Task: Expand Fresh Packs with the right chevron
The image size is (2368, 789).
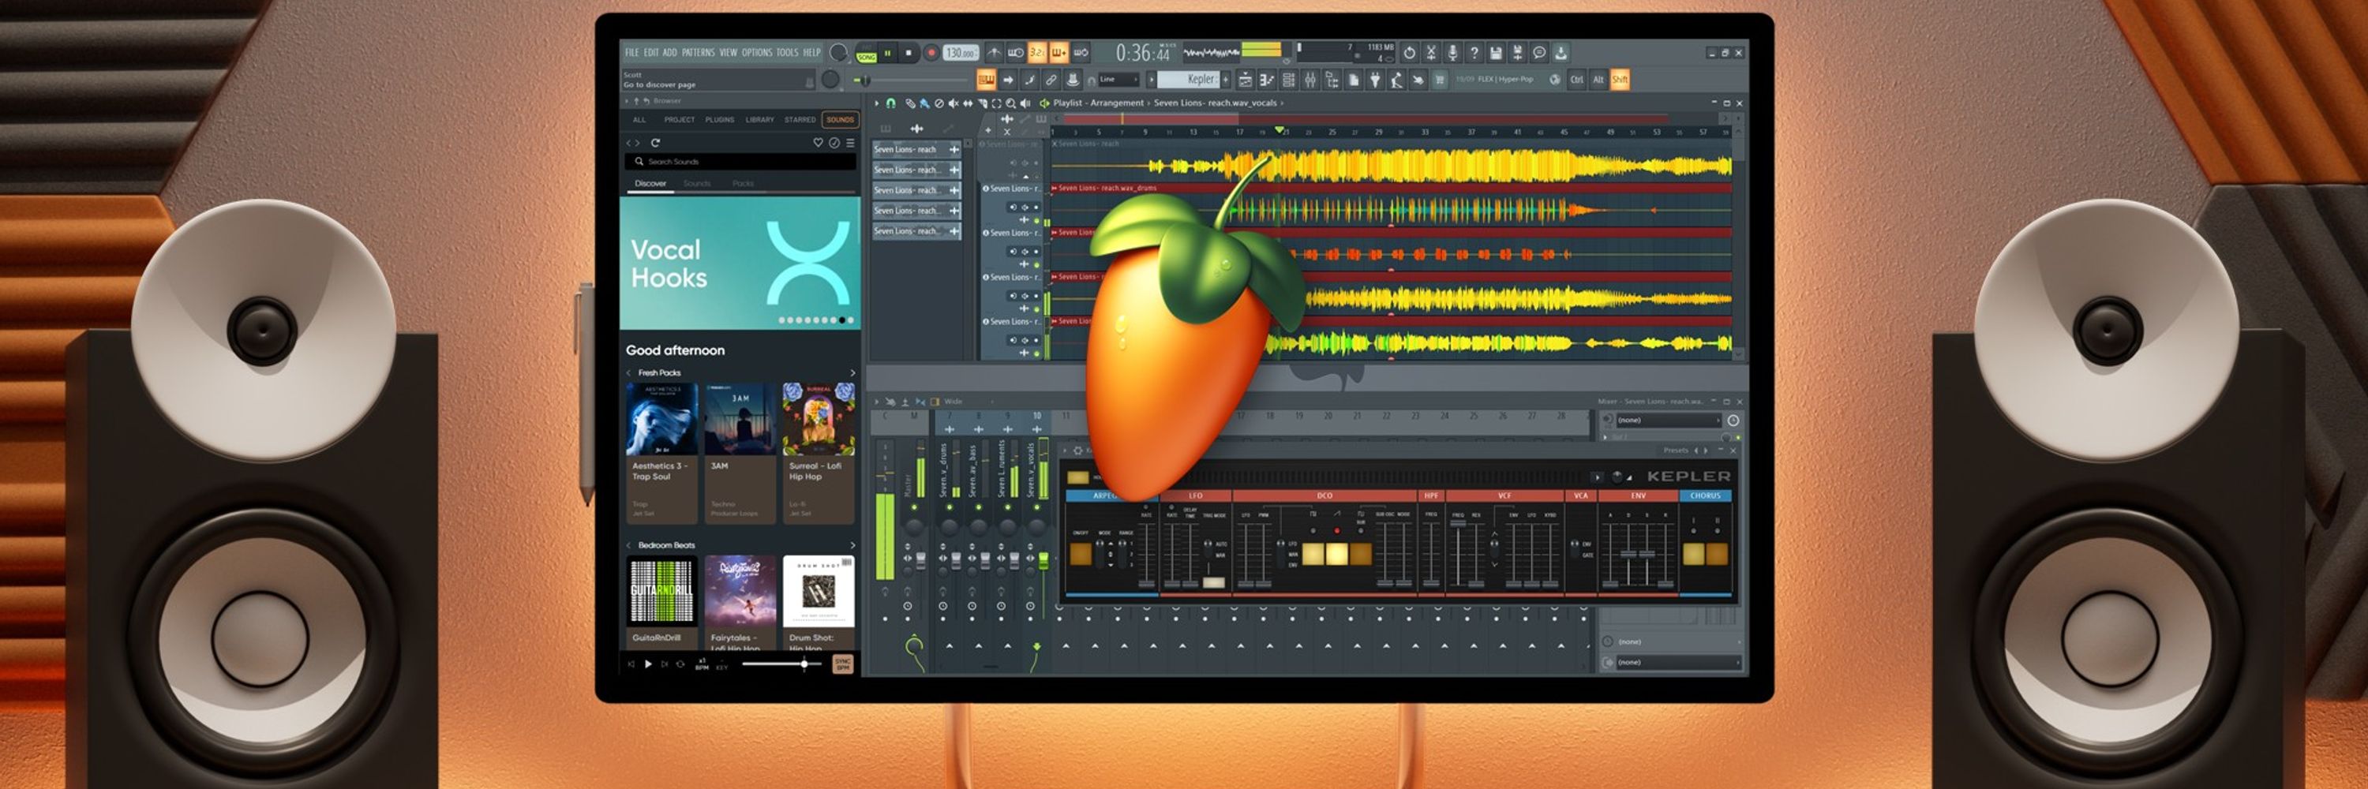Action: pos(852,373)
